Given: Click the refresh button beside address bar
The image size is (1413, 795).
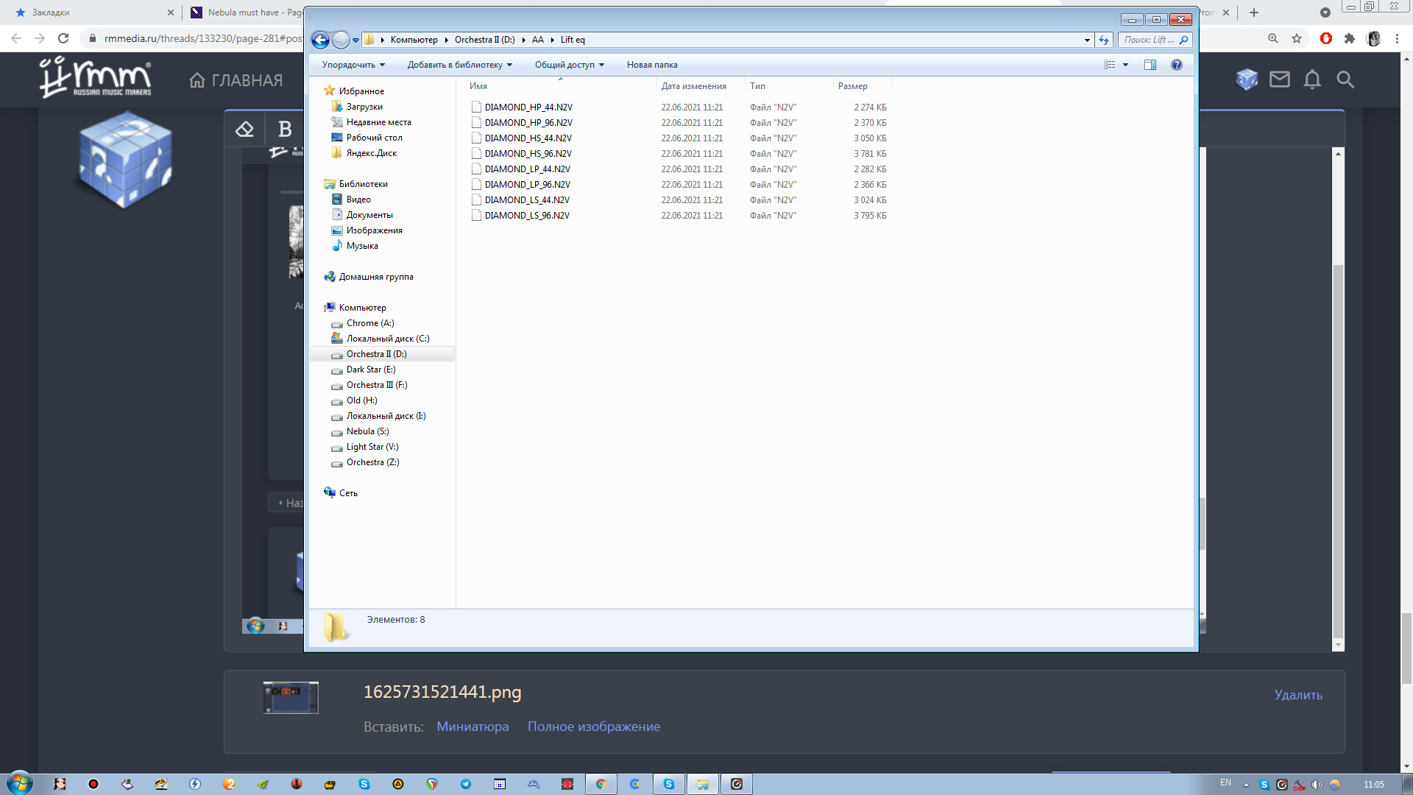Looking at the screenshot, I should click(x=1104, y=40).
